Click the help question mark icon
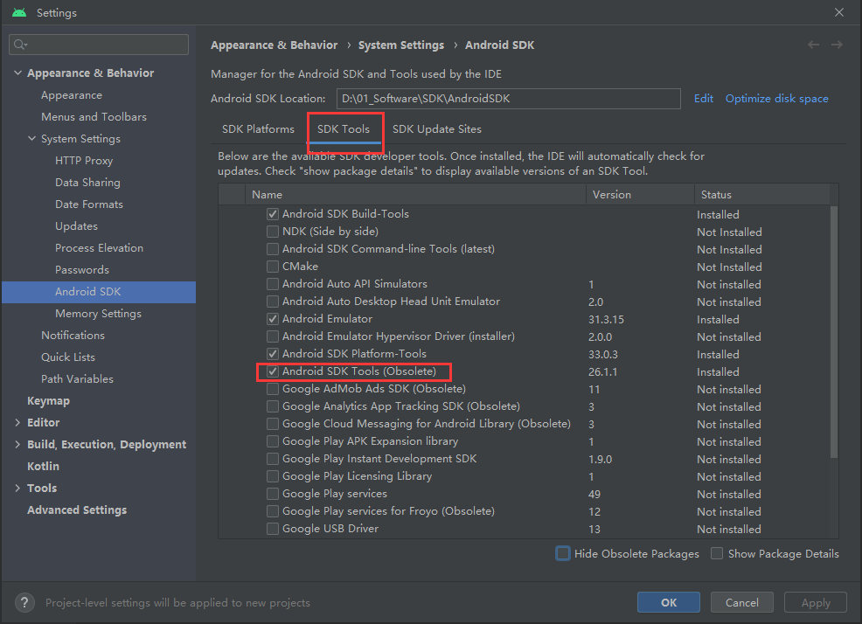The height and width of the screenshot is (624, 862). click(x=26, y=602)
